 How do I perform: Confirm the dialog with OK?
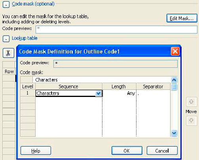coord(127,151)
